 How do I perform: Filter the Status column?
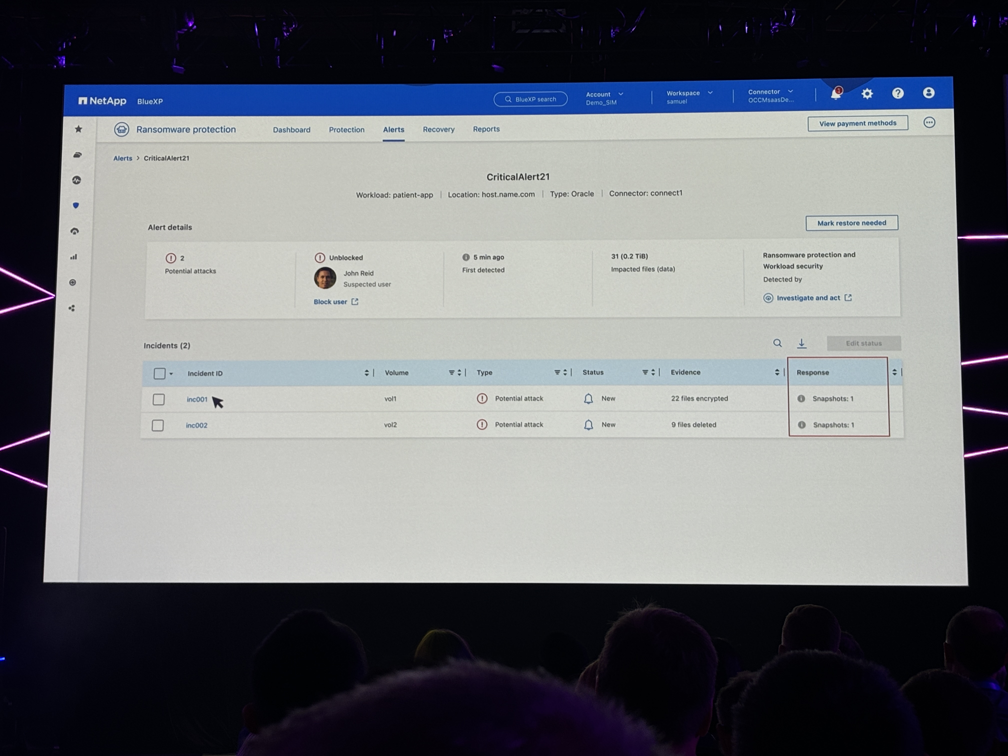pos(645,372)
